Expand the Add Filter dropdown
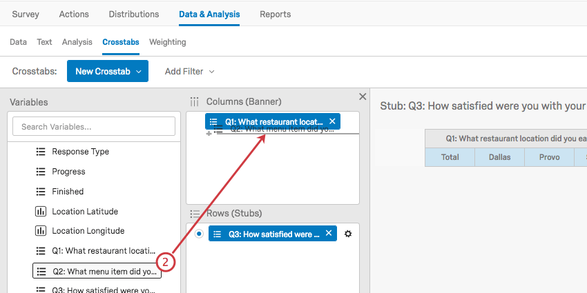587x293 pixels. point(189,72)
